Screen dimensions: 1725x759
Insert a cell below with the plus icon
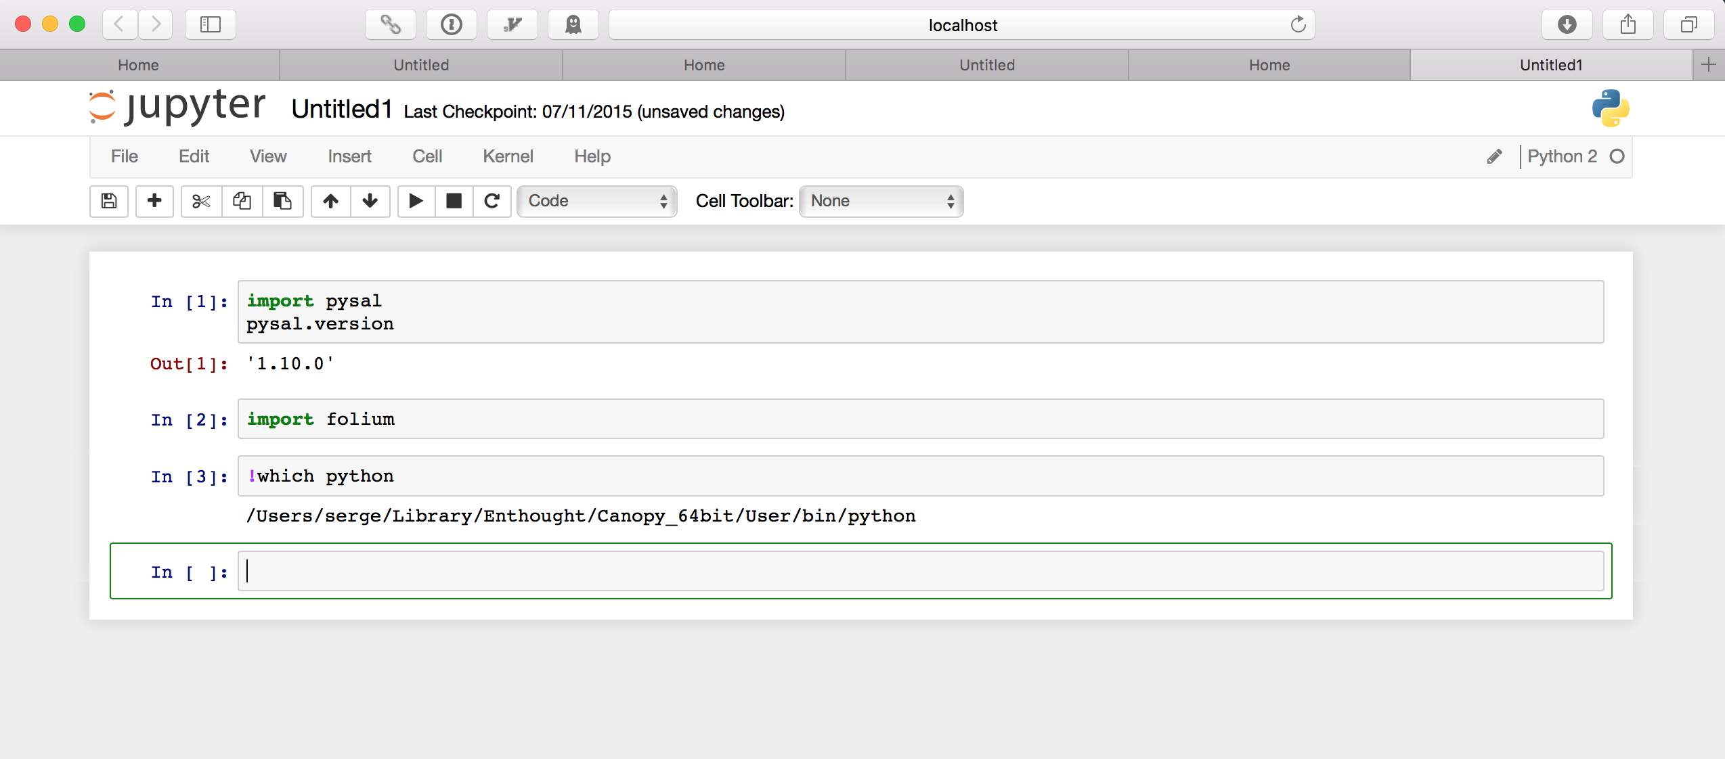[154, 201]
